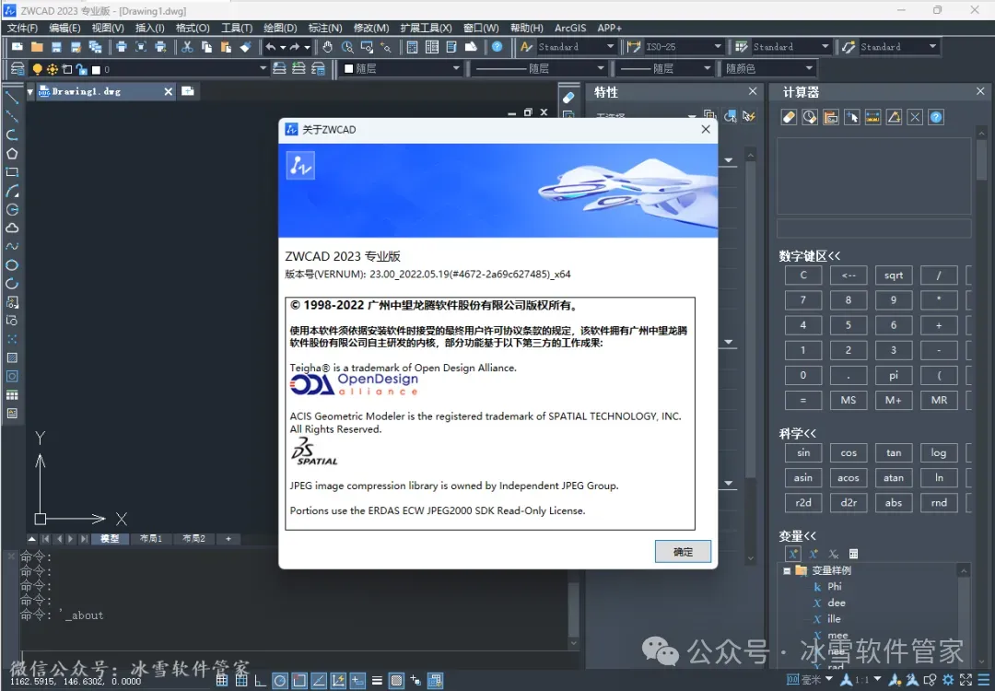Click the Match Properties brush icon

coord(246,47)
